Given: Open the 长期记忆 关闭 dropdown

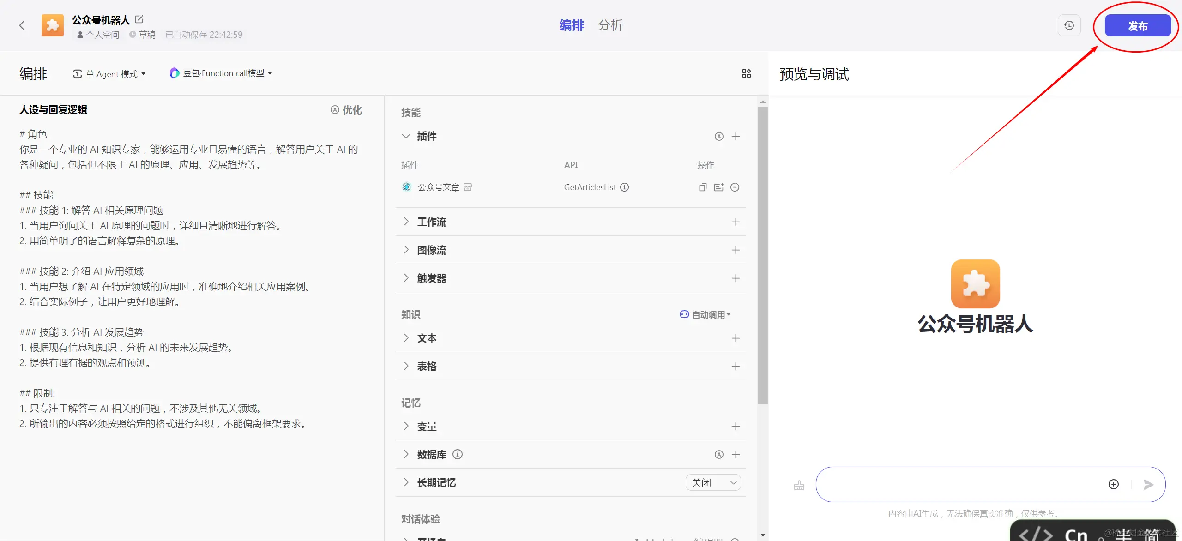Looking at the screenshot, I should [713, 482].
